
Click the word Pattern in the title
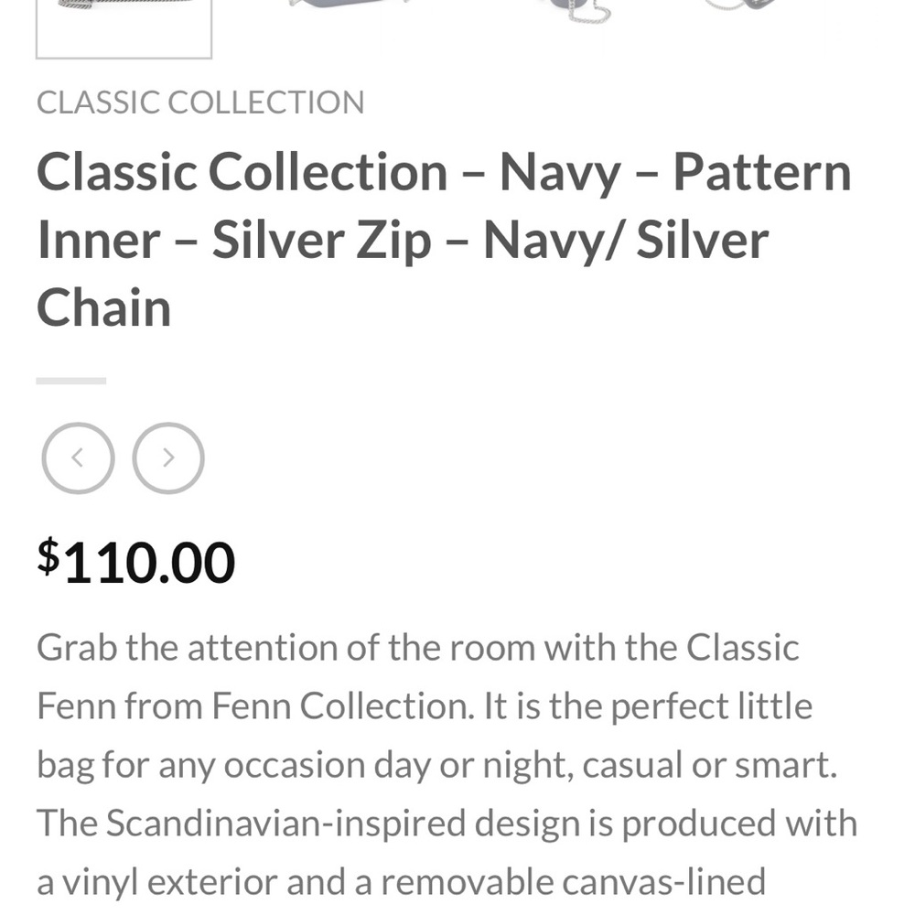[x=762, y=172]
